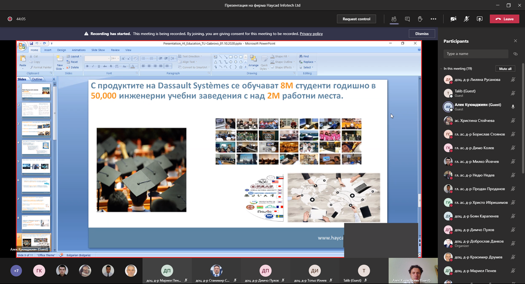This screenshot has width=525, height=284.
Task: Click the spell check icon in status bar
Action: [61, 255]
